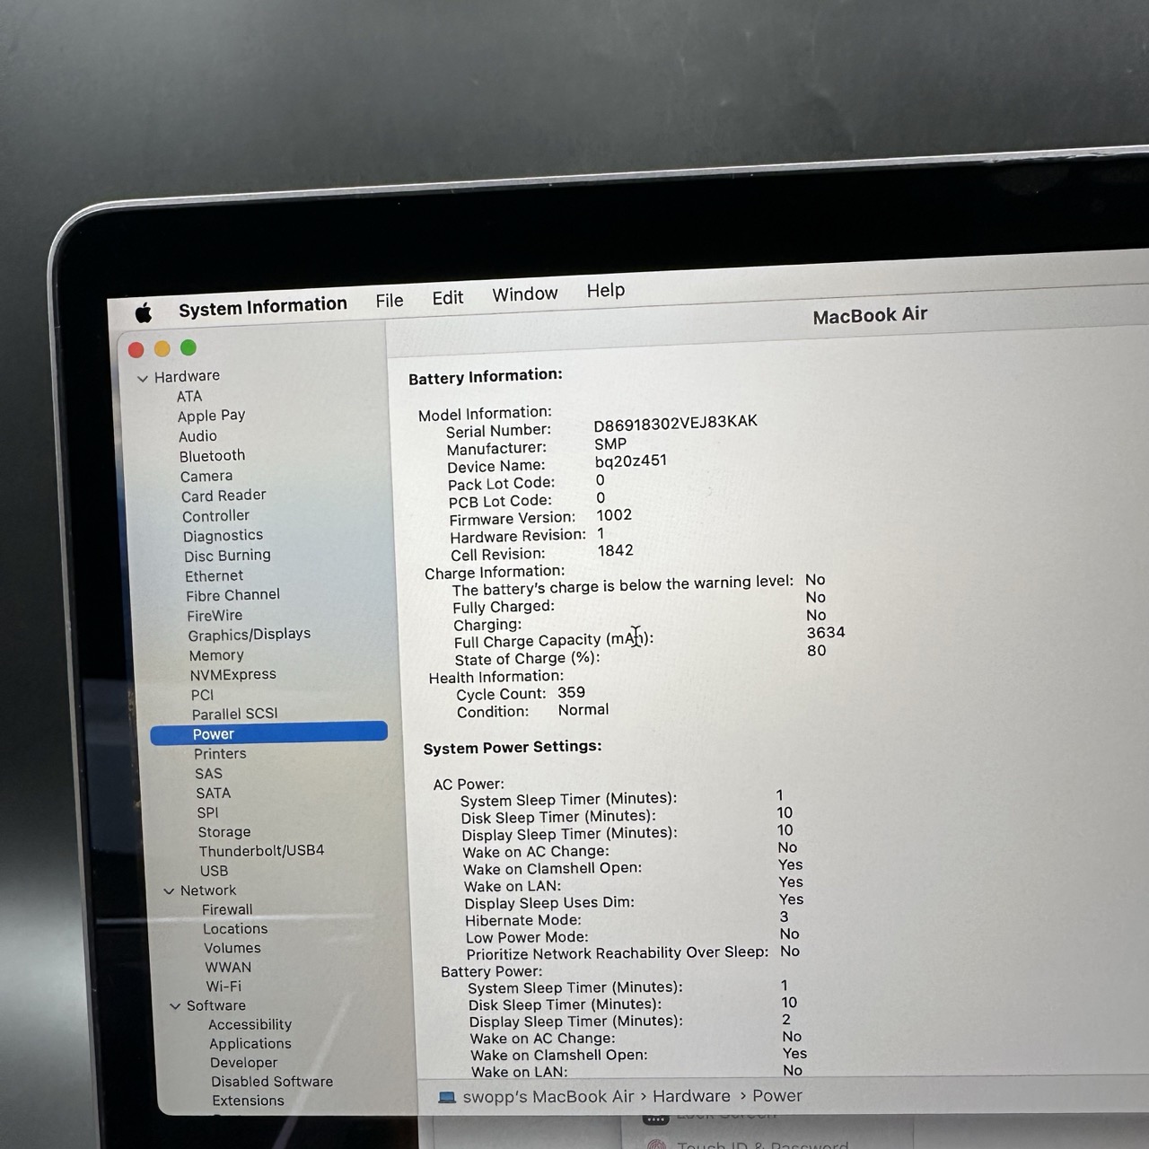Click the Battery Information heading
The width and height of the screenshot is (1149, 1149).
(x=486, y=377)
